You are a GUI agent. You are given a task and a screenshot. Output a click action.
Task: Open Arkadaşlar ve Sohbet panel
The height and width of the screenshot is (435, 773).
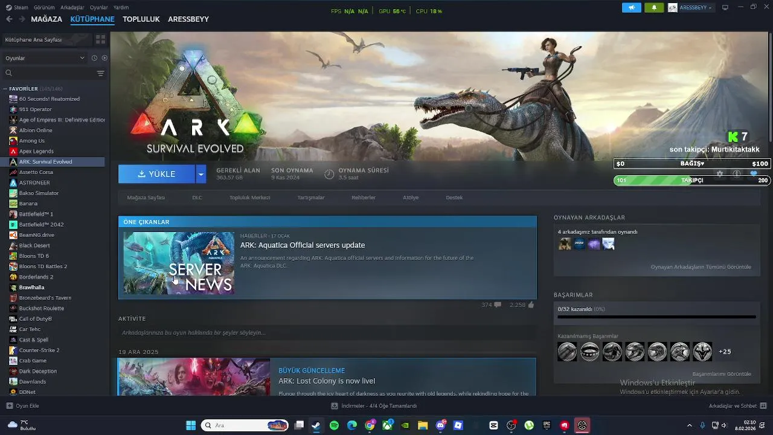coord(737,406)
